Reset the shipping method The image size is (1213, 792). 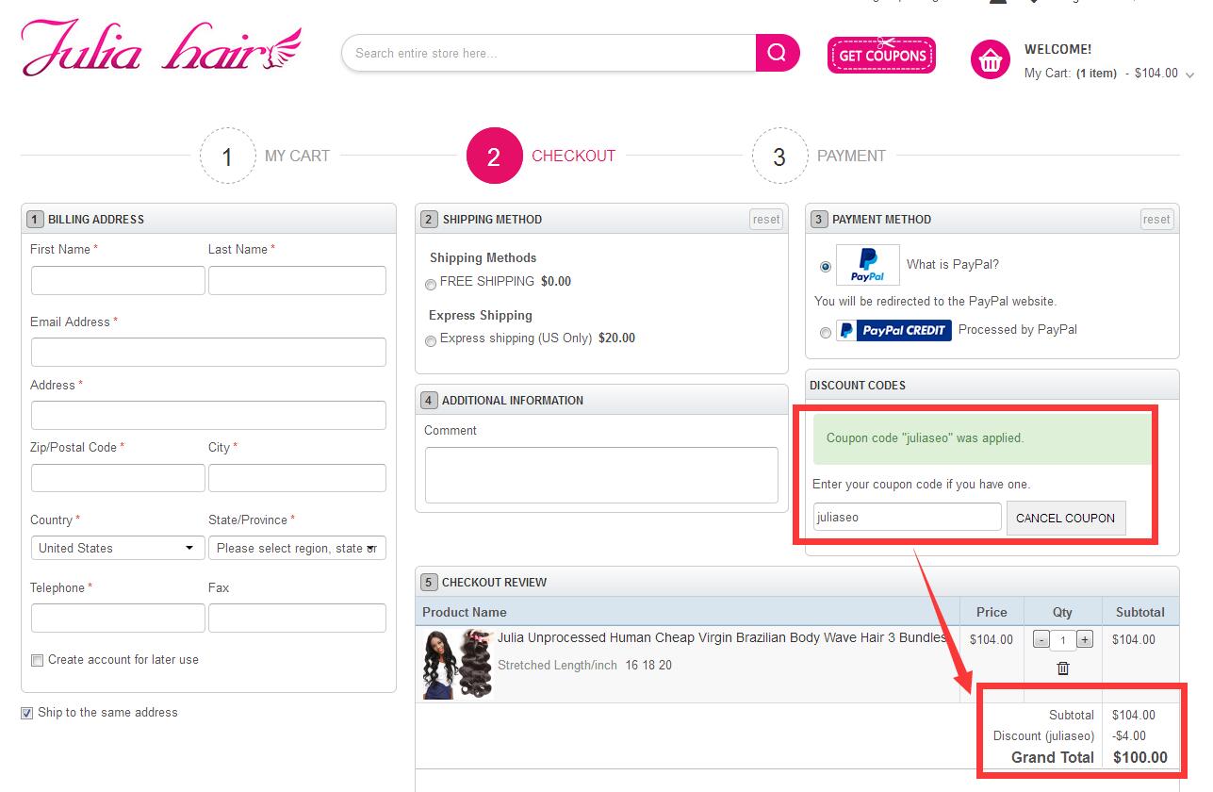pos(766,219)
